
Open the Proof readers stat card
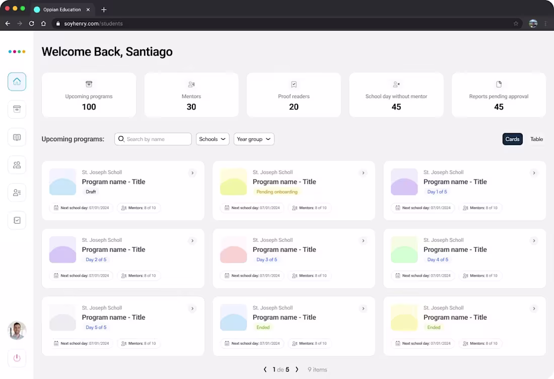294,95
